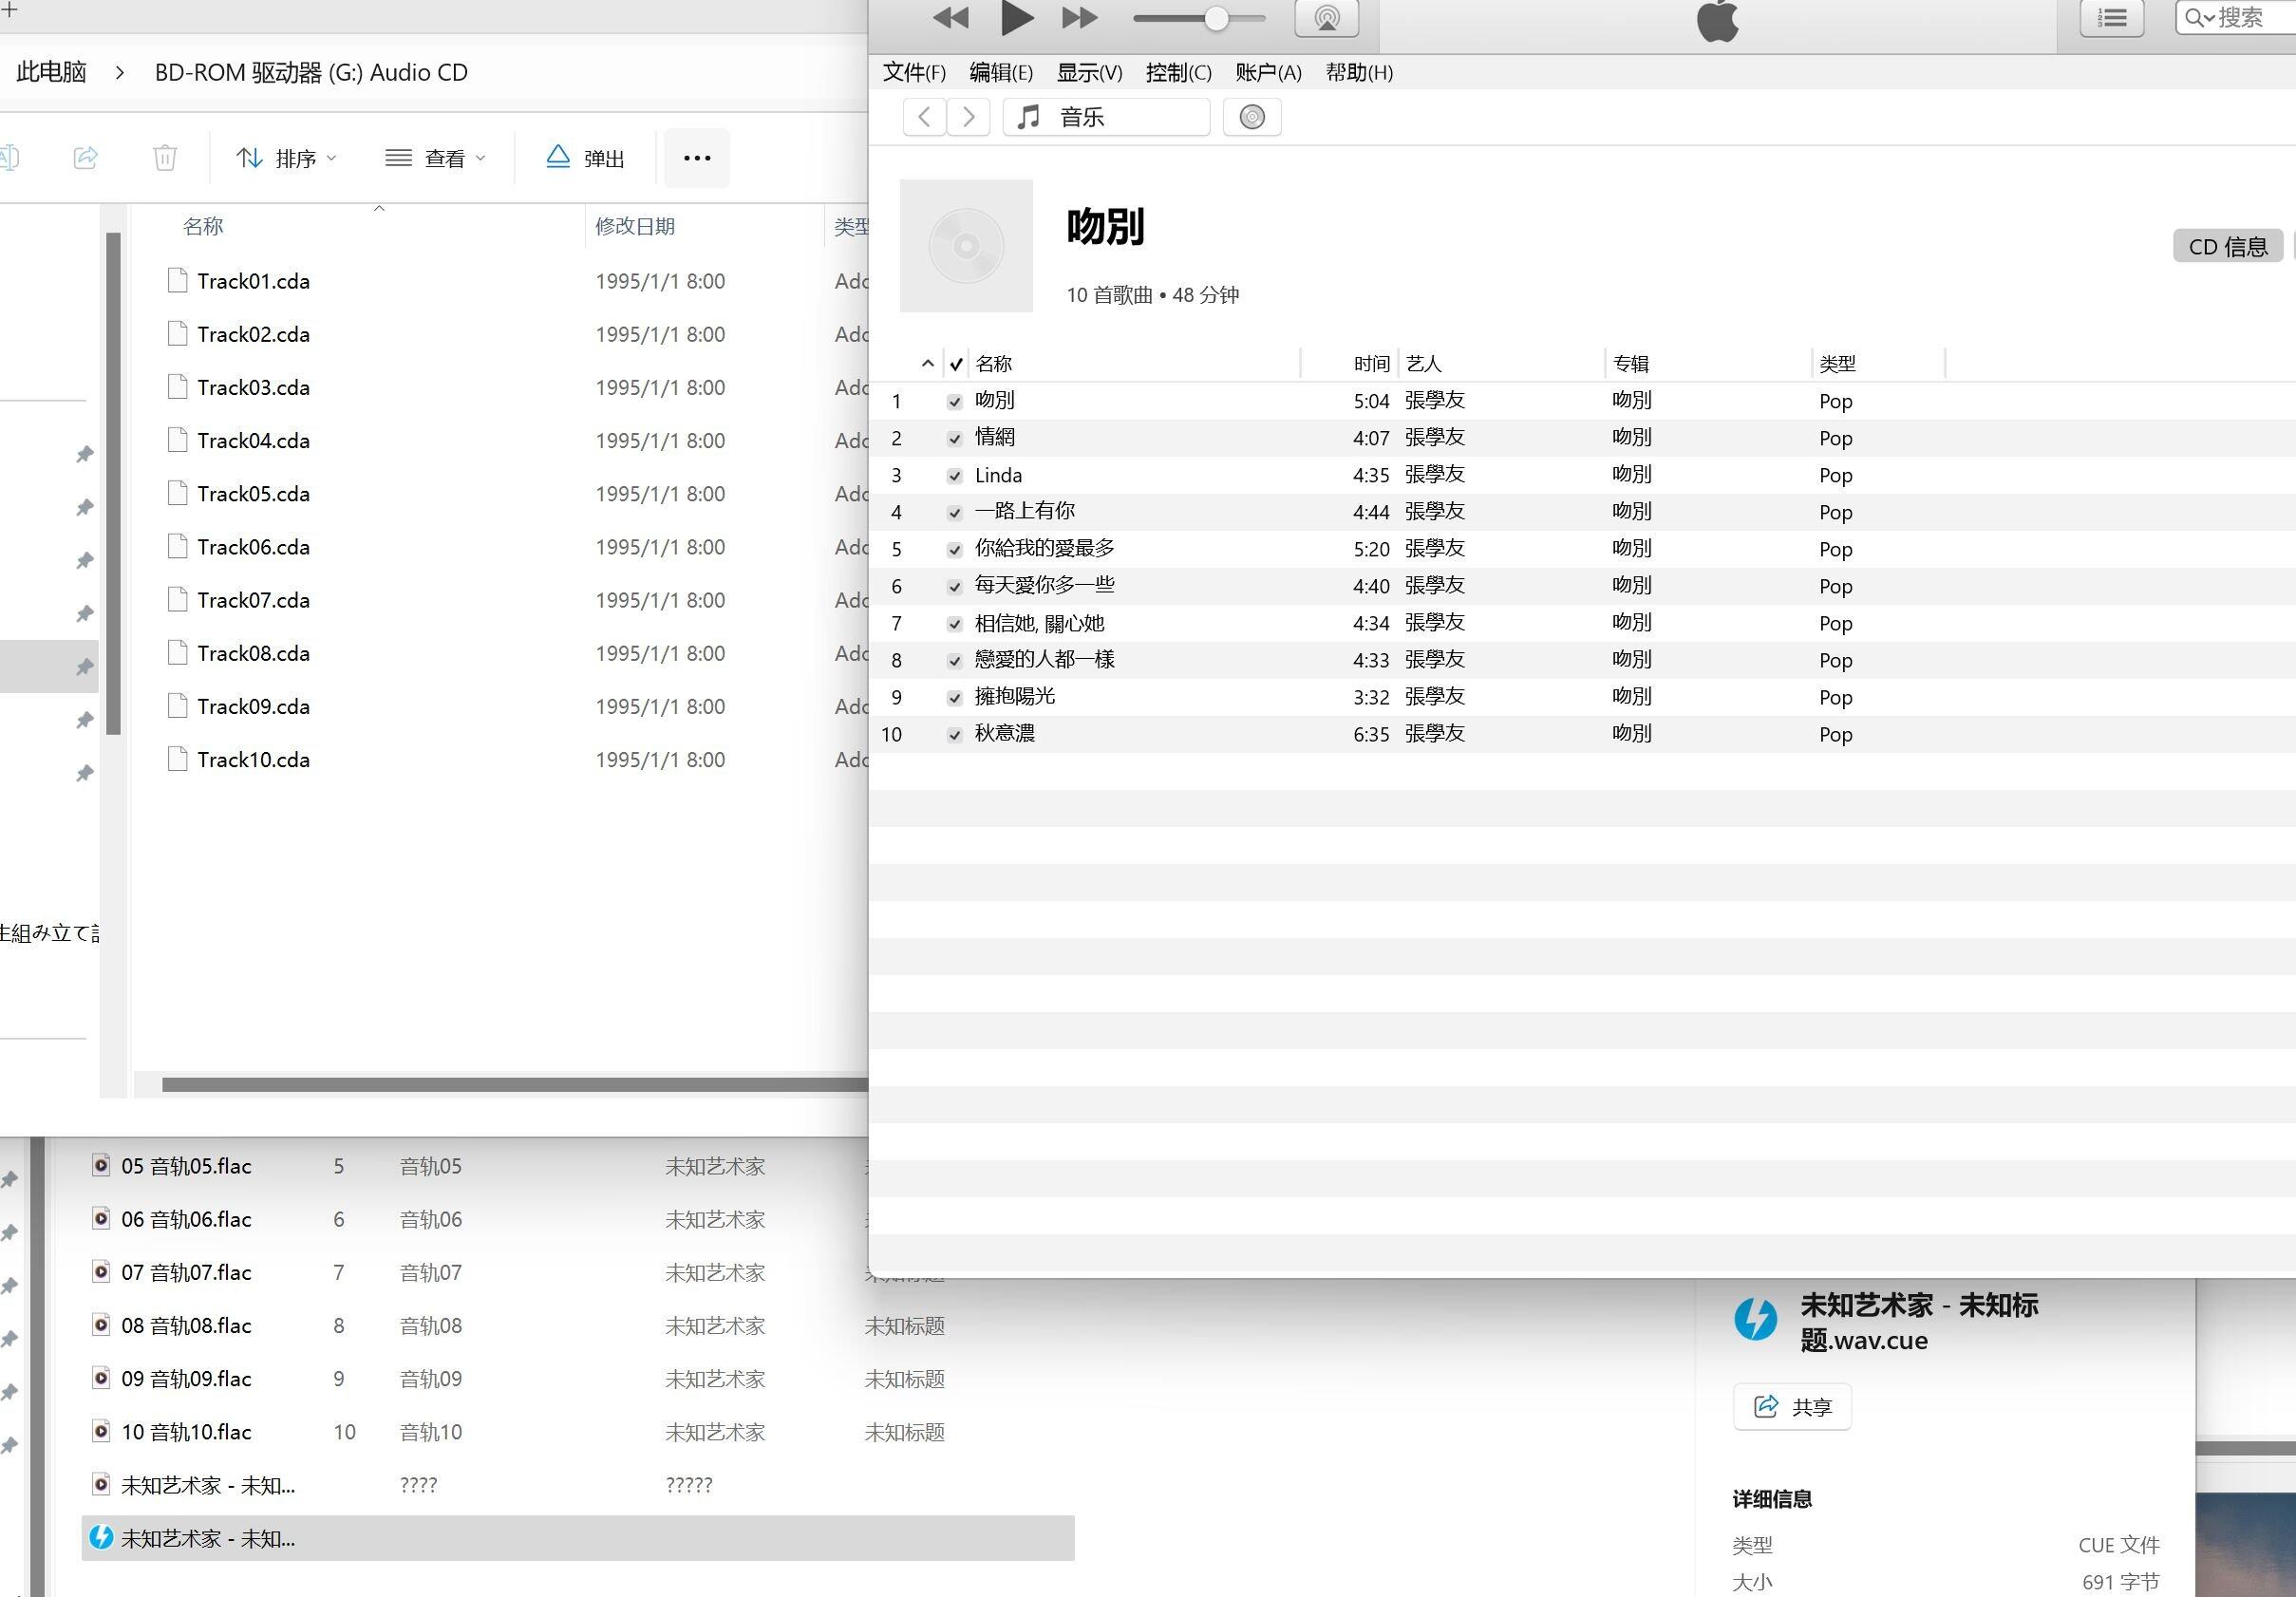
Task: Select the 05 音轨05.flac file icon
Action: (101, 1165)
